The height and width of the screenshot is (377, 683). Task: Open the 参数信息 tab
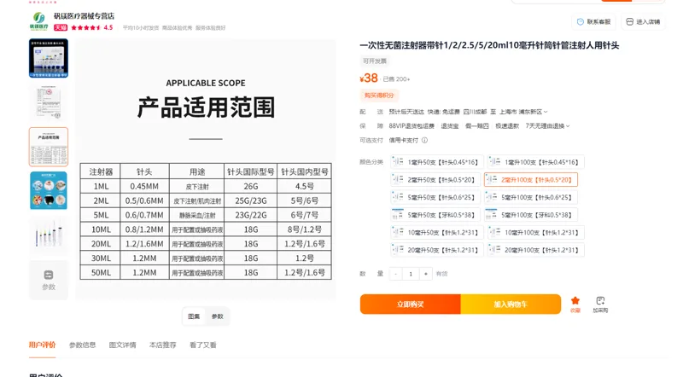coord(82,345)
